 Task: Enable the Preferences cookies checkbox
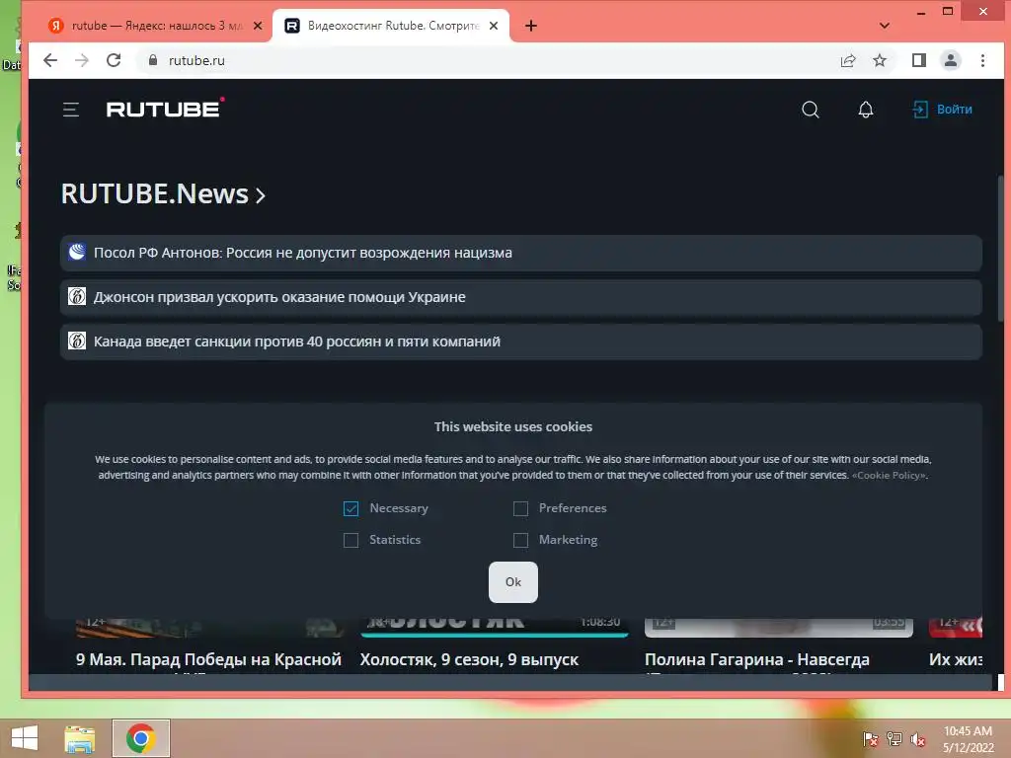tap(520, 508)
